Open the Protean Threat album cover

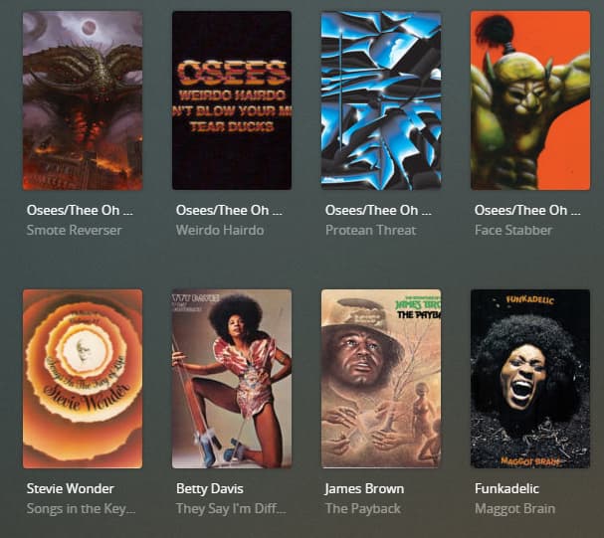[x=381, y=100]
